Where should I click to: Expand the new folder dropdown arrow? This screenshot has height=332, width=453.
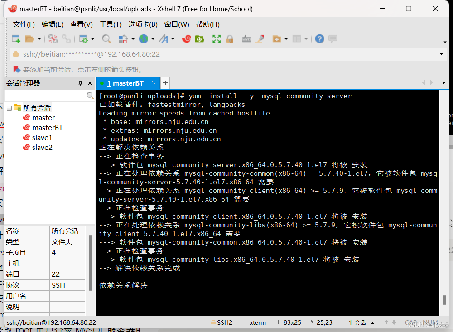pos(286,39)
